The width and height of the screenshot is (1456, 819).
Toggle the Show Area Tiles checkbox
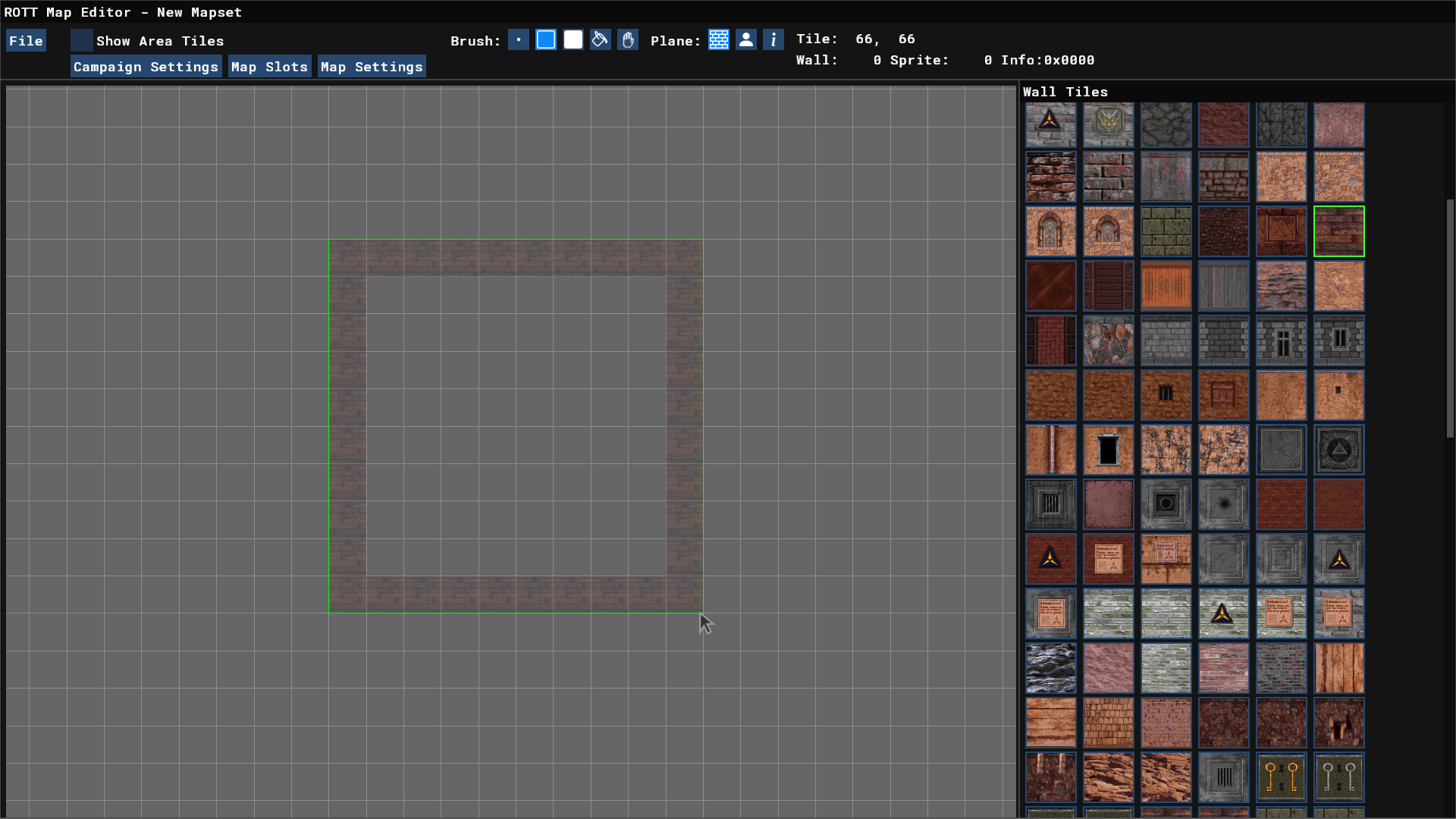(82, 41)
